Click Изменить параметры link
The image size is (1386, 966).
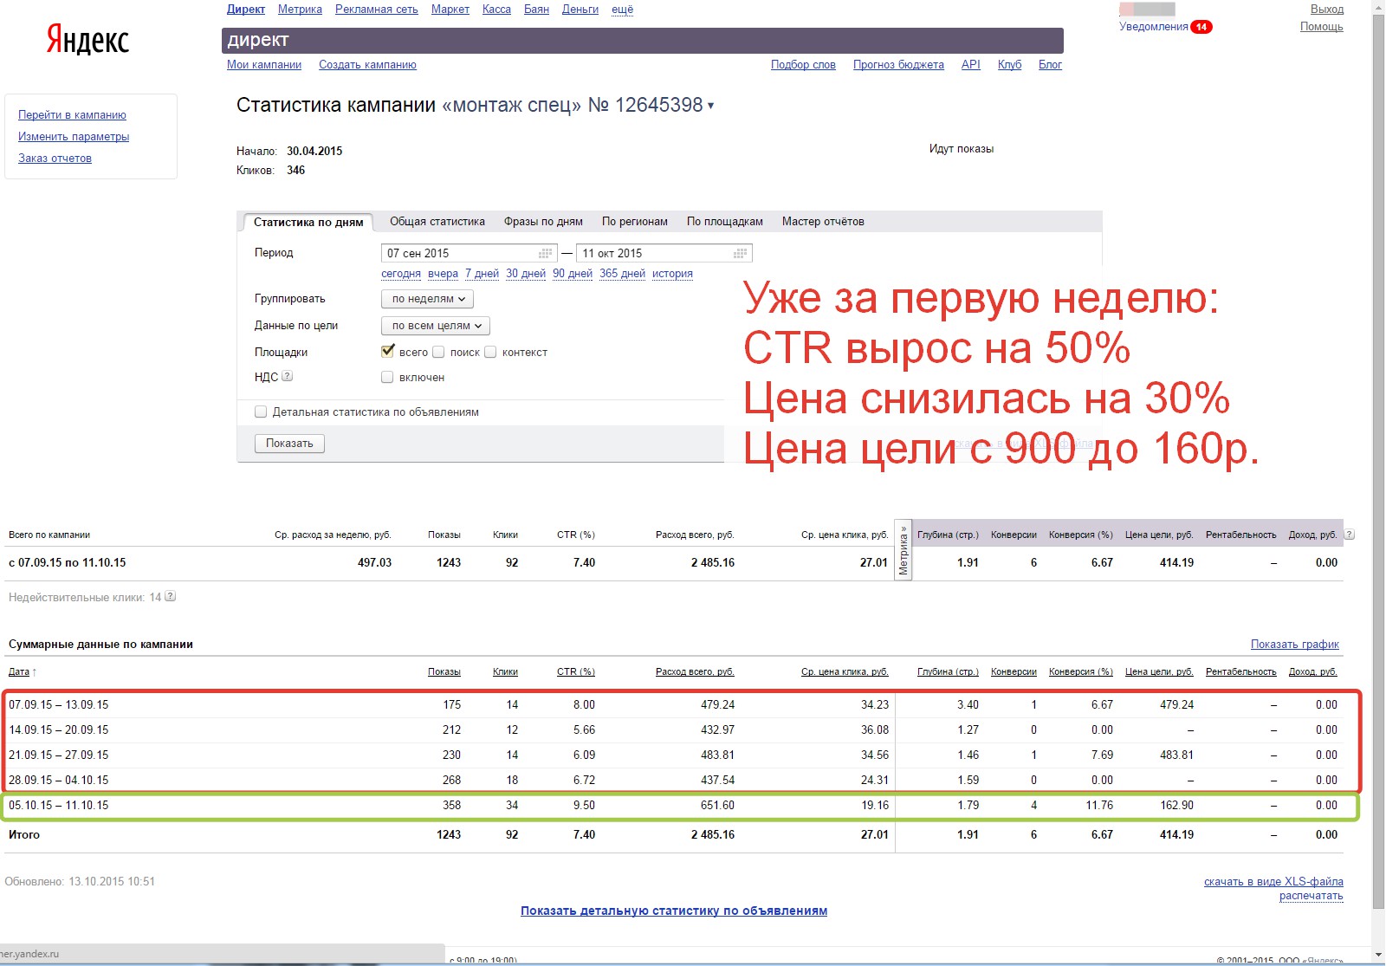74,137
